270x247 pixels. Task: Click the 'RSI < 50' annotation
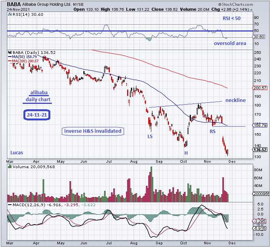[x=232, y=18]
